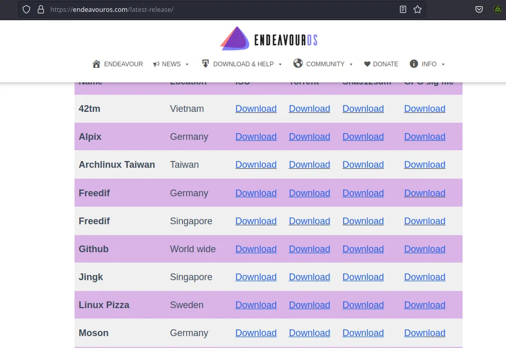Download torrent from Freedif Germany mirror

click(x=309, y=193)
